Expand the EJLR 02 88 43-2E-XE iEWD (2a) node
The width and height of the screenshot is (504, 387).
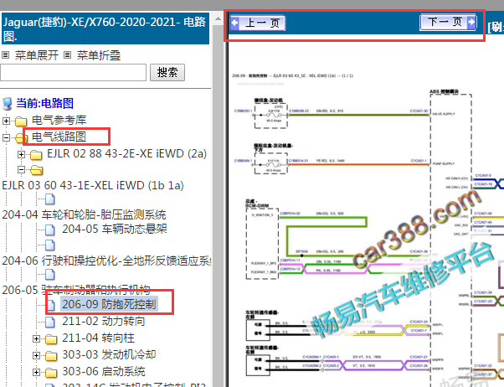click(21, 154)
